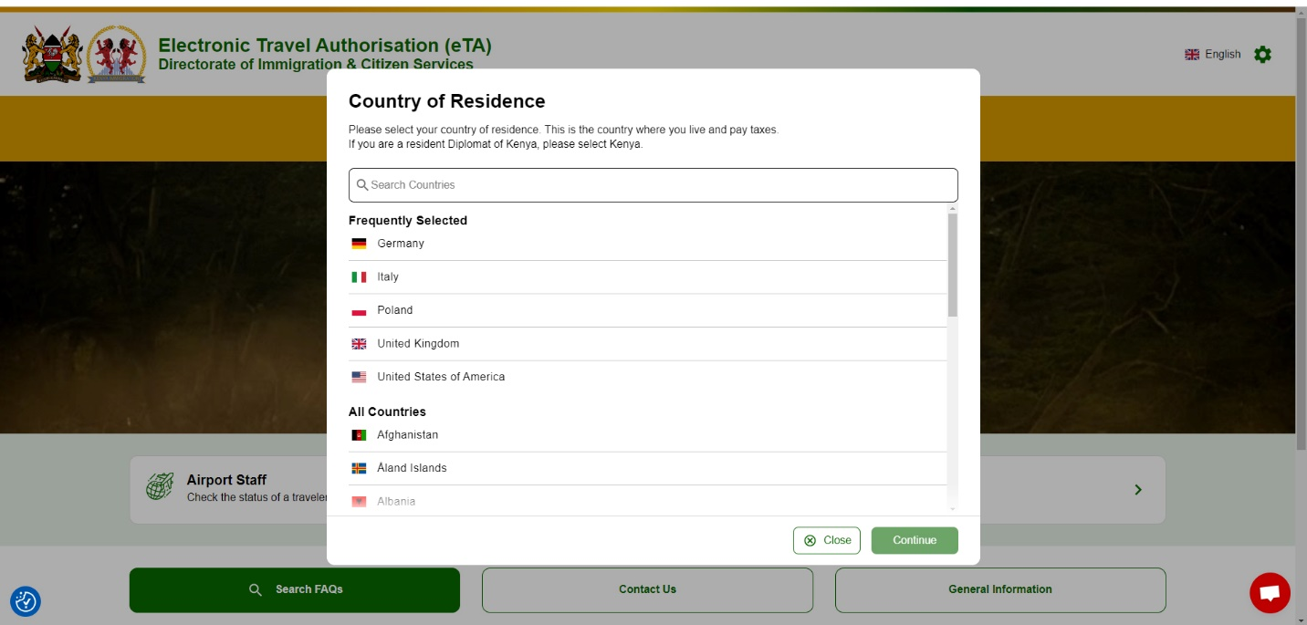This screenshot has width=1307, height=625.
Task: Open the Search FAQs button
Action: pyautogui.click(x=295, y=589)
